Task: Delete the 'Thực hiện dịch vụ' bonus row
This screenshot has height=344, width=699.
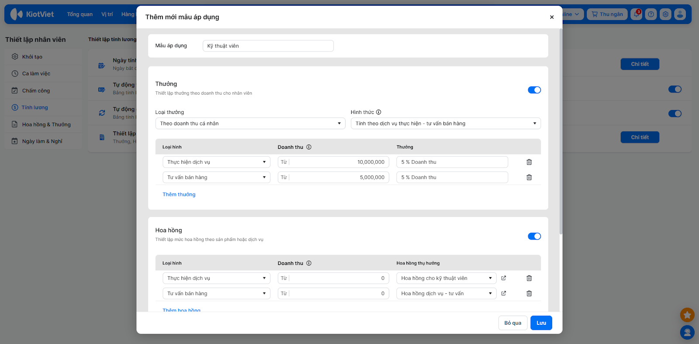Action: tap(529, 162)
